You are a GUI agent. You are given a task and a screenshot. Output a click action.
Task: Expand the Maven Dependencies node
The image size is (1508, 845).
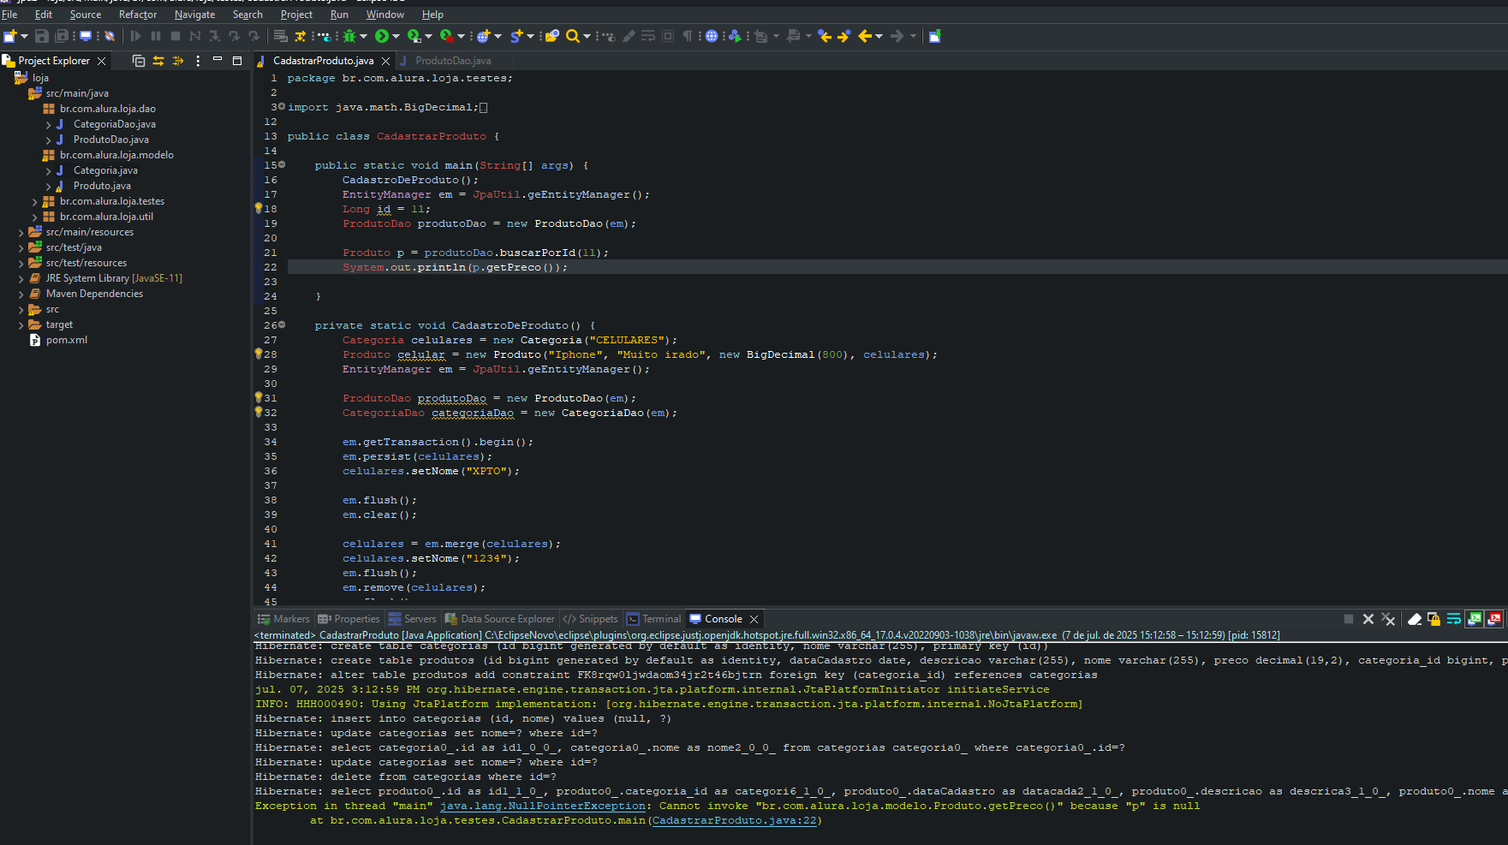21,295
